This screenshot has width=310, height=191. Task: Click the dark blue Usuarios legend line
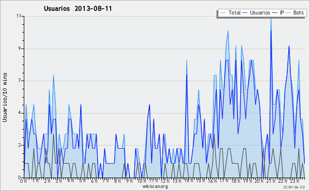pos(245,13)
